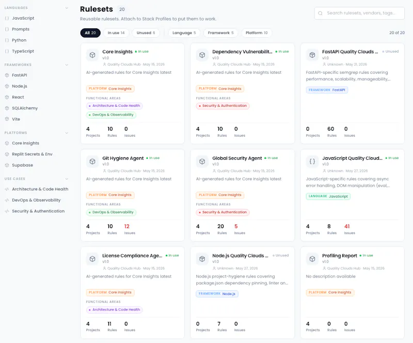
Task: Click the Profiling Report cube icon
Action: click(312, 259)
